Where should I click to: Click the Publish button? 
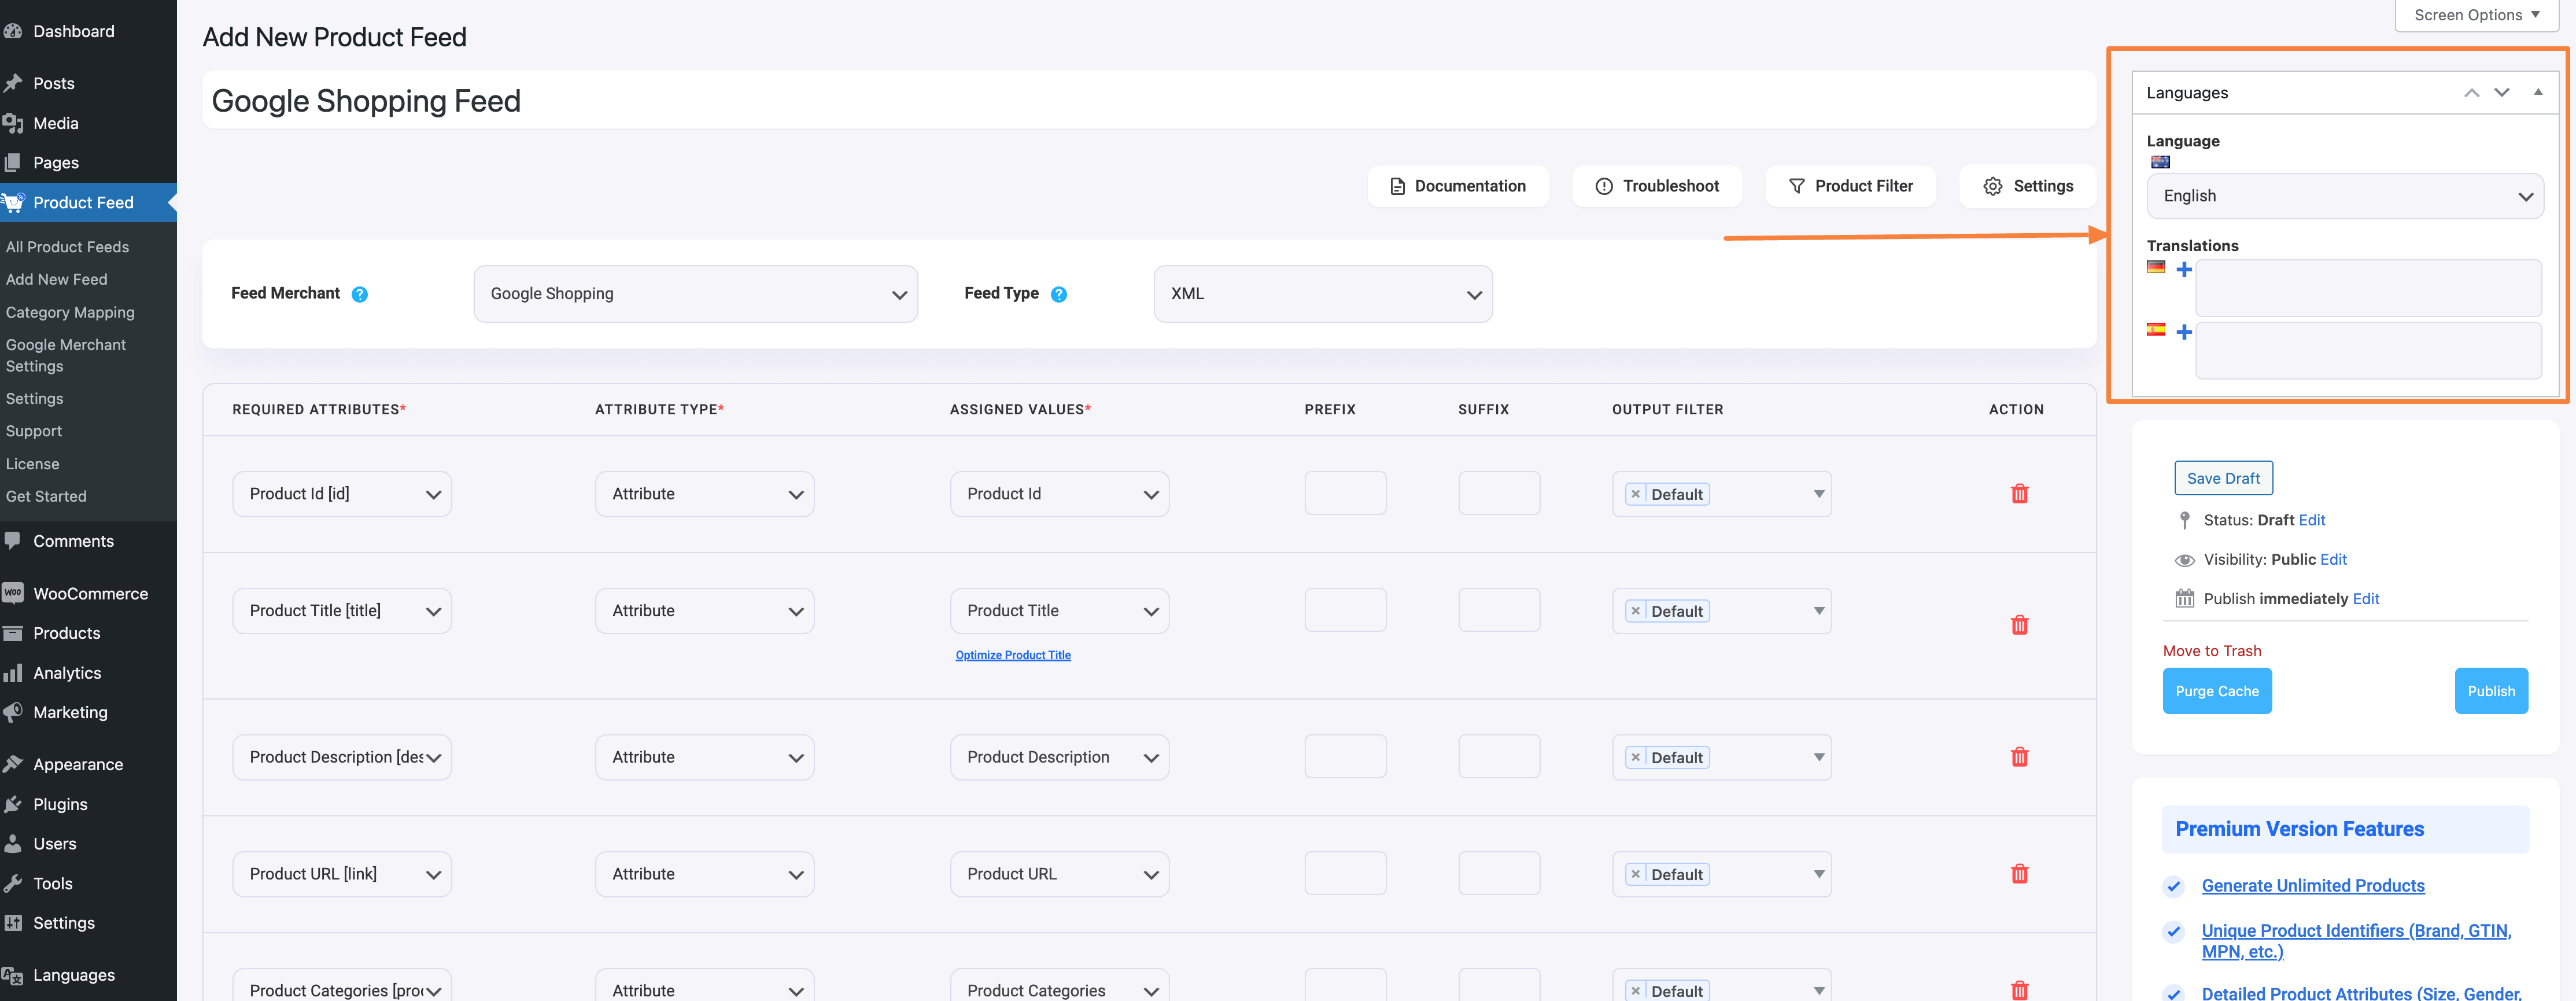(2490, 691)
